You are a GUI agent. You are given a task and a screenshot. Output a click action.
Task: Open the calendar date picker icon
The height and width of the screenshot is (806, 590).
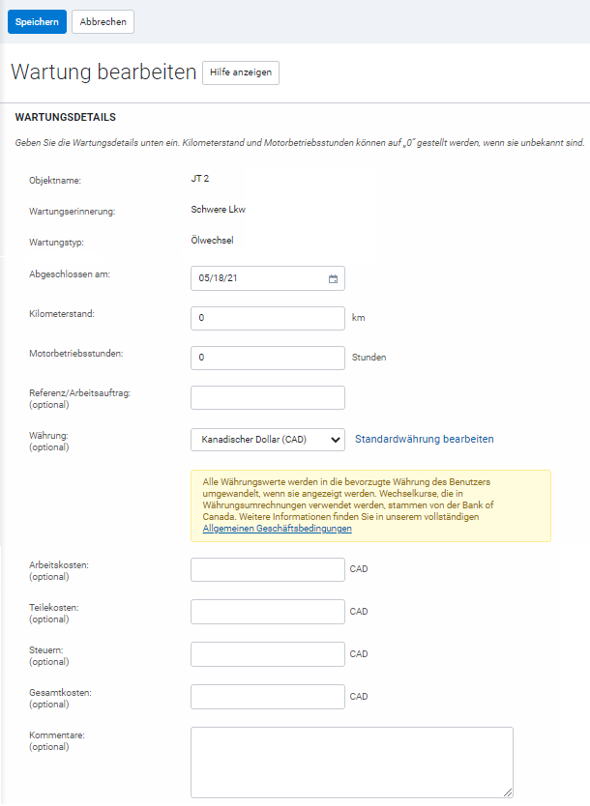click(333, 278)
